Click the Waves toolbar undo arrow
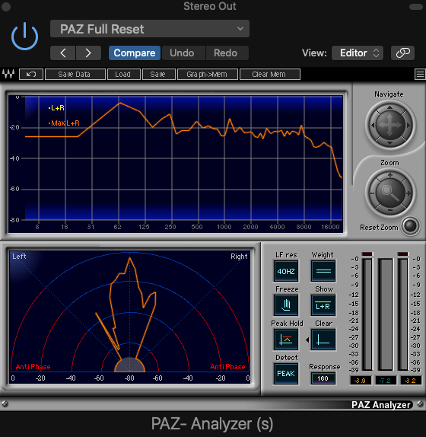The image size is (426, 437). (x=31, y=75)
